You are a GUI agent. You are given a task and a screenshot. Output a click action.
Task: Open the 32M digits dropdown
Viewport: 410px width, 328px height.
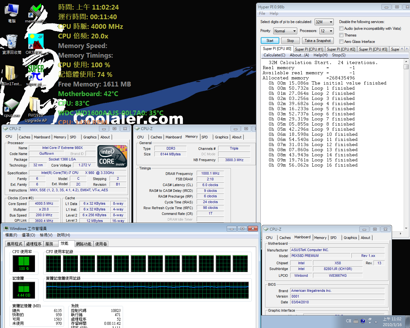324,22
